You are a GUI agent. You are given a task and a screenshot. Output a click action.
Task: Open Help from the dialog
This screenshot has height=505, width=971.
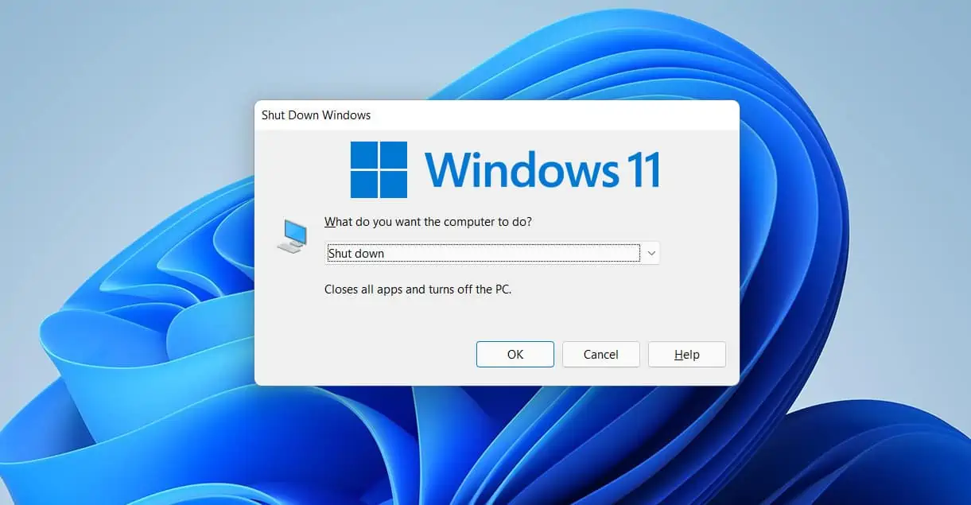pyautogui.click(x=686, y=354)
